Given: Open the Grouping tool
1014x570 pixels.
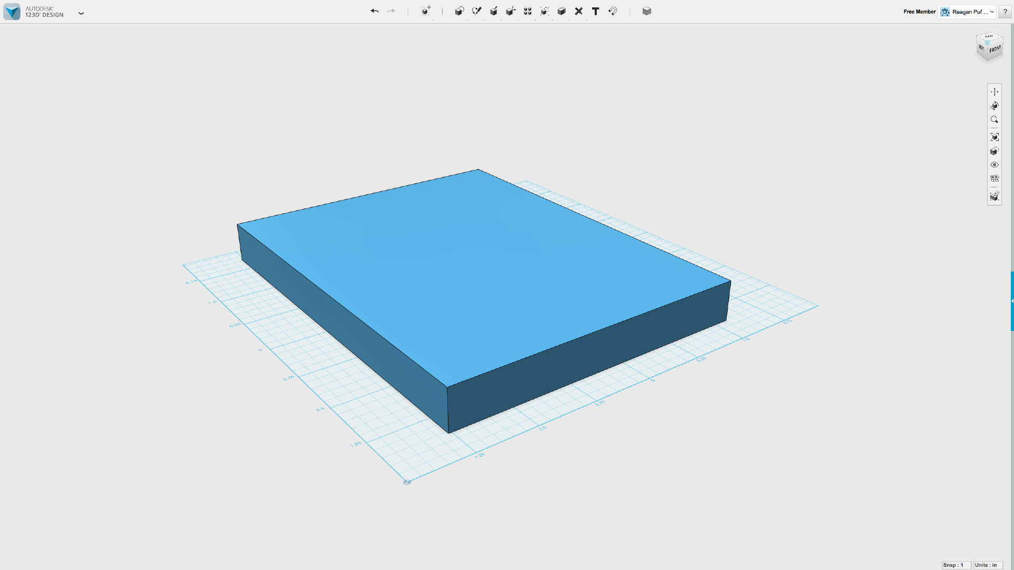Looking at the screenshot, I should (x=544, y=11).
